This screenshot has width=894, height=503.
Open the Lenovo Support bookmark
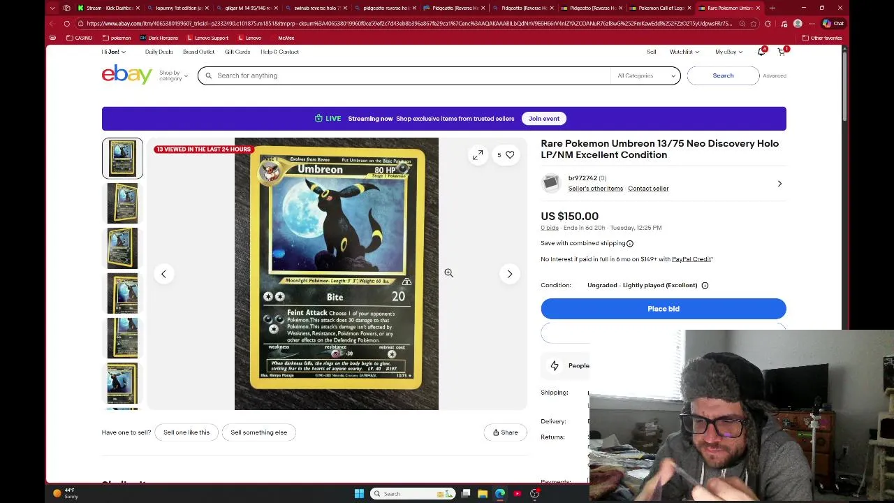(x=207, y=38)
